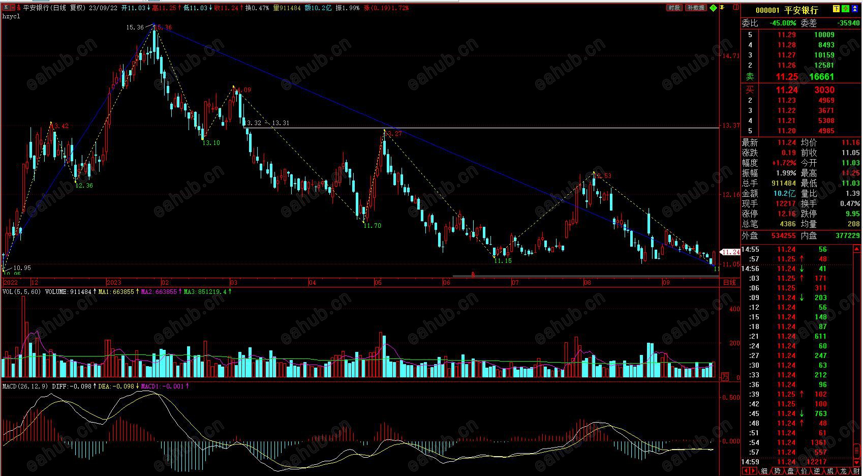Click the MACD(26,12,9) indicator label
Screen dimensions: 863x476
(25, 386)
